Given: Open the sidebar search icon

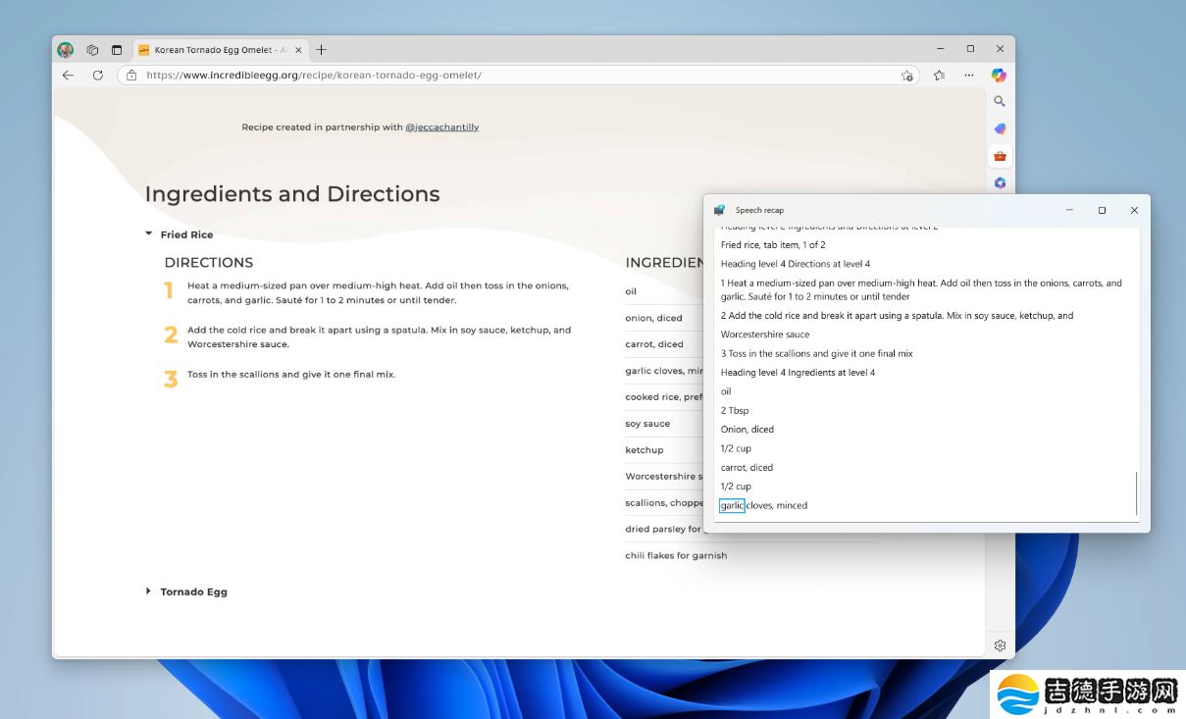Looking at the screenshot, I should tap(1000, 101).
